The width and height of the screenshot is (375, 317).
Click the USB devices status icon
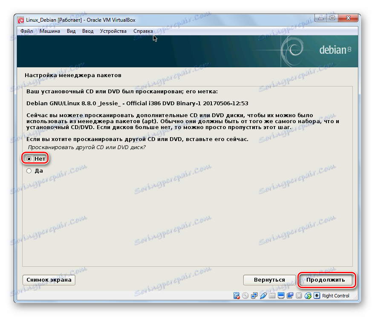tap(263, 296)
